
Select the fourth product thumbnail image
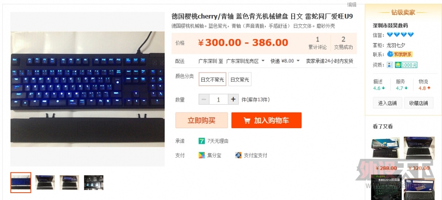[94, 183]
